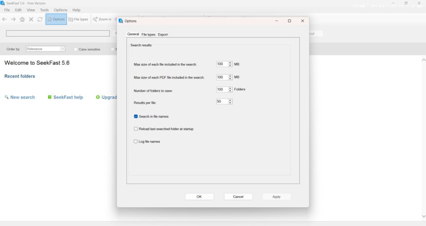Screen dimensions: 426x226
Task: Switch to the Export tab
Action: coord(163,34)
